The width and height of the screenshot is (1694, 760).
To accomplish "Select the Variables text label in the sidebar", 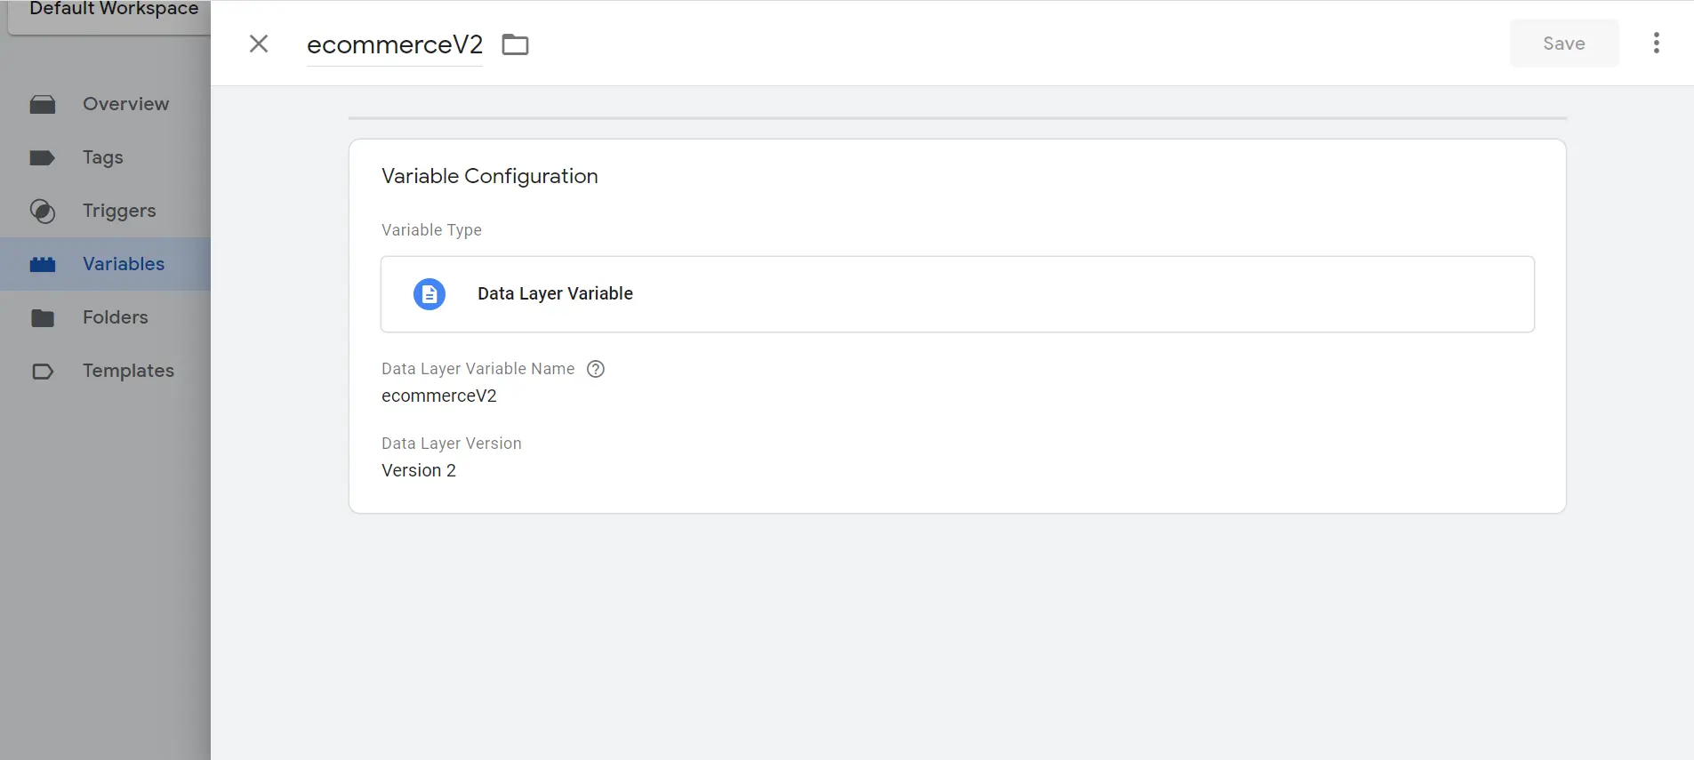I will [124, 264].
